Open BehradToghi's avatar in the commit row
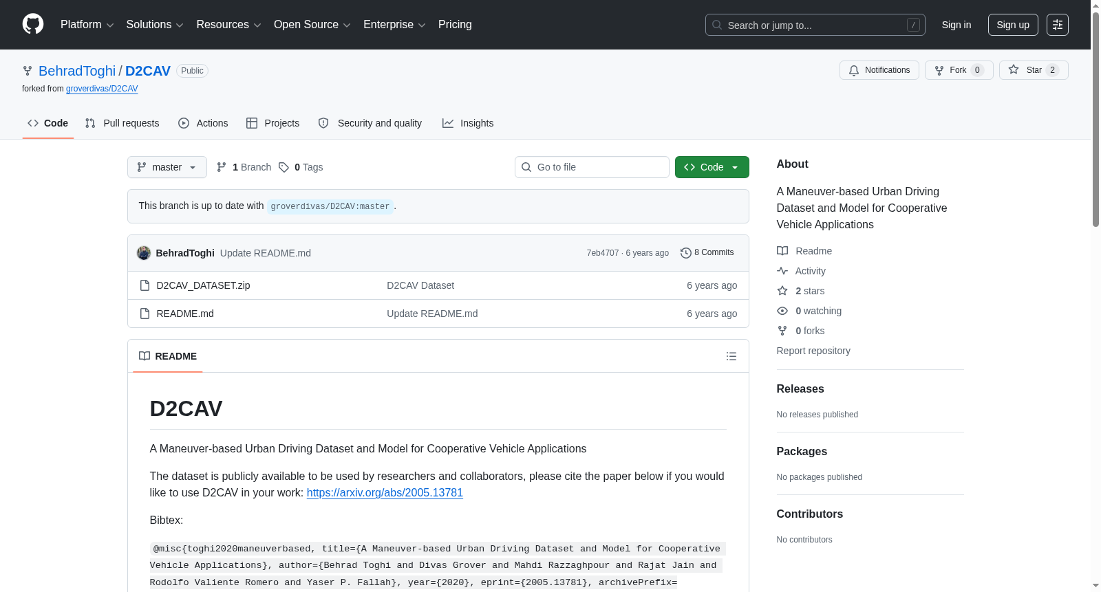Image resolution: width=1101 pixels, height=592 pixels. point(144,253)
